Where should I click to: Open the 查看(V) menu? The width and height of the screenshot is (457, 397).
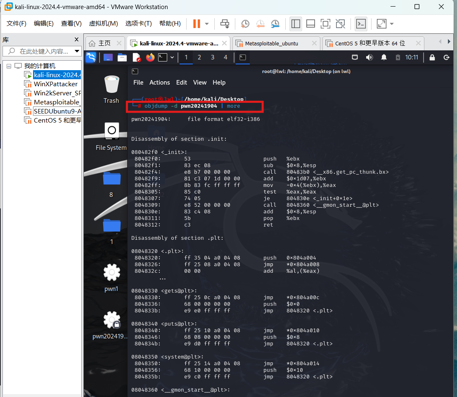coord(71,24)
